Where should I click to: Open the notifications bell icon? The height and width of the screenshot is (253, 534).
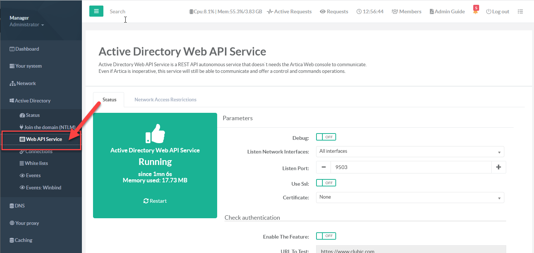click(475, 11)
